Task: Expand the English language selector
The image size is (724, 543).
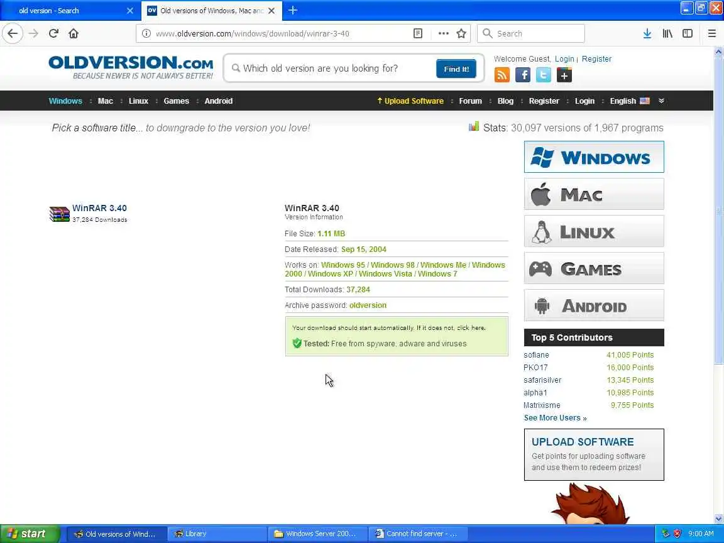Action: tap(630, 101)
